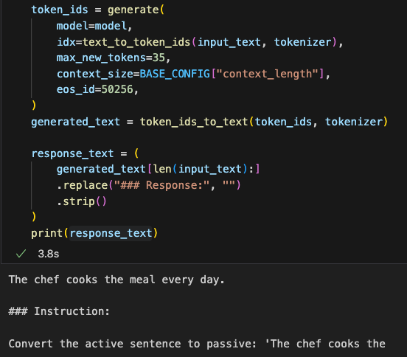The width and height of the screenshot is (407, 357).
Task: Click the generated_text variable assignment
Action: coord(75,122)
